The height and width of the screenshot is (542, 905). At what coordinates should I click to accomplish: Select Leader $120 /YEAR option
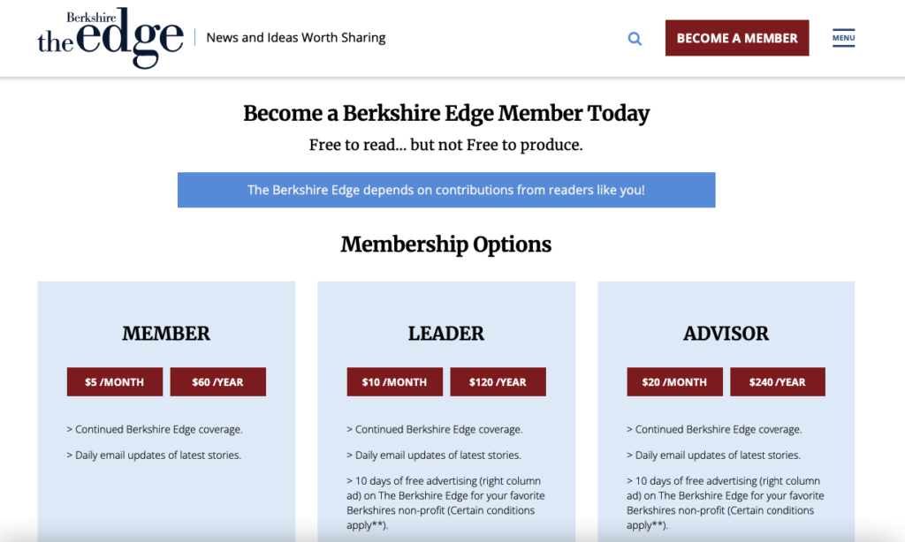[498, 381]
